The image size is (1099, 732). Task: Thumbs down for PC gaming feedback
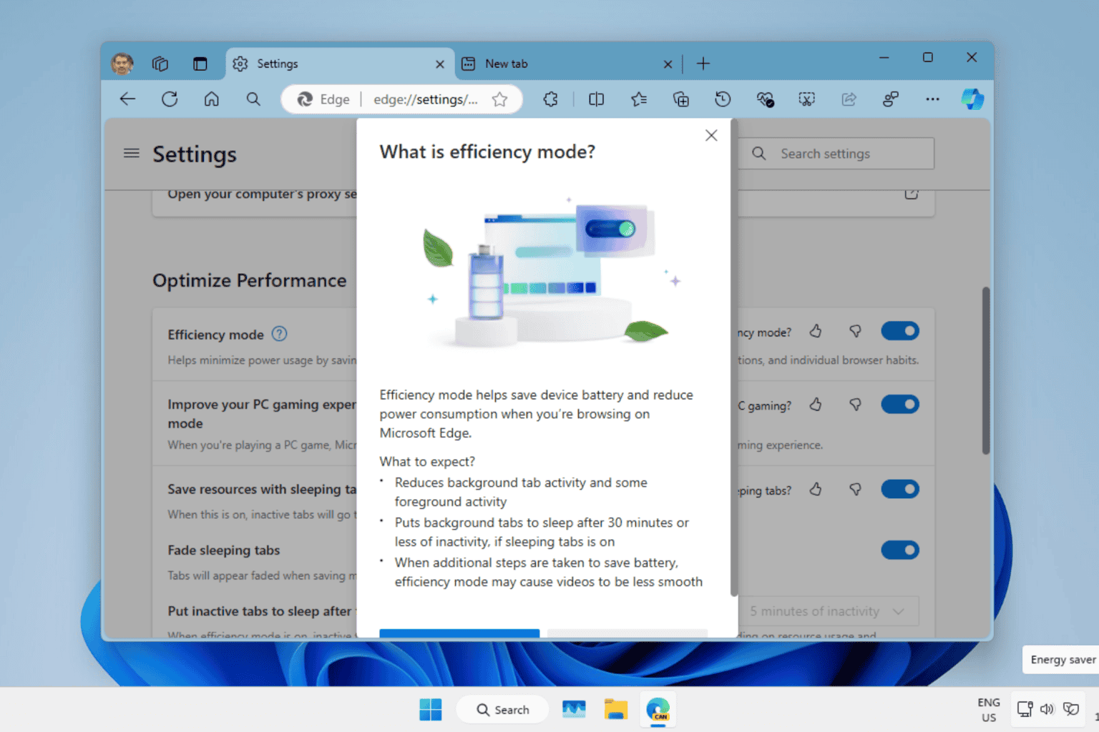pyautogui.click(x=855, y=405)
